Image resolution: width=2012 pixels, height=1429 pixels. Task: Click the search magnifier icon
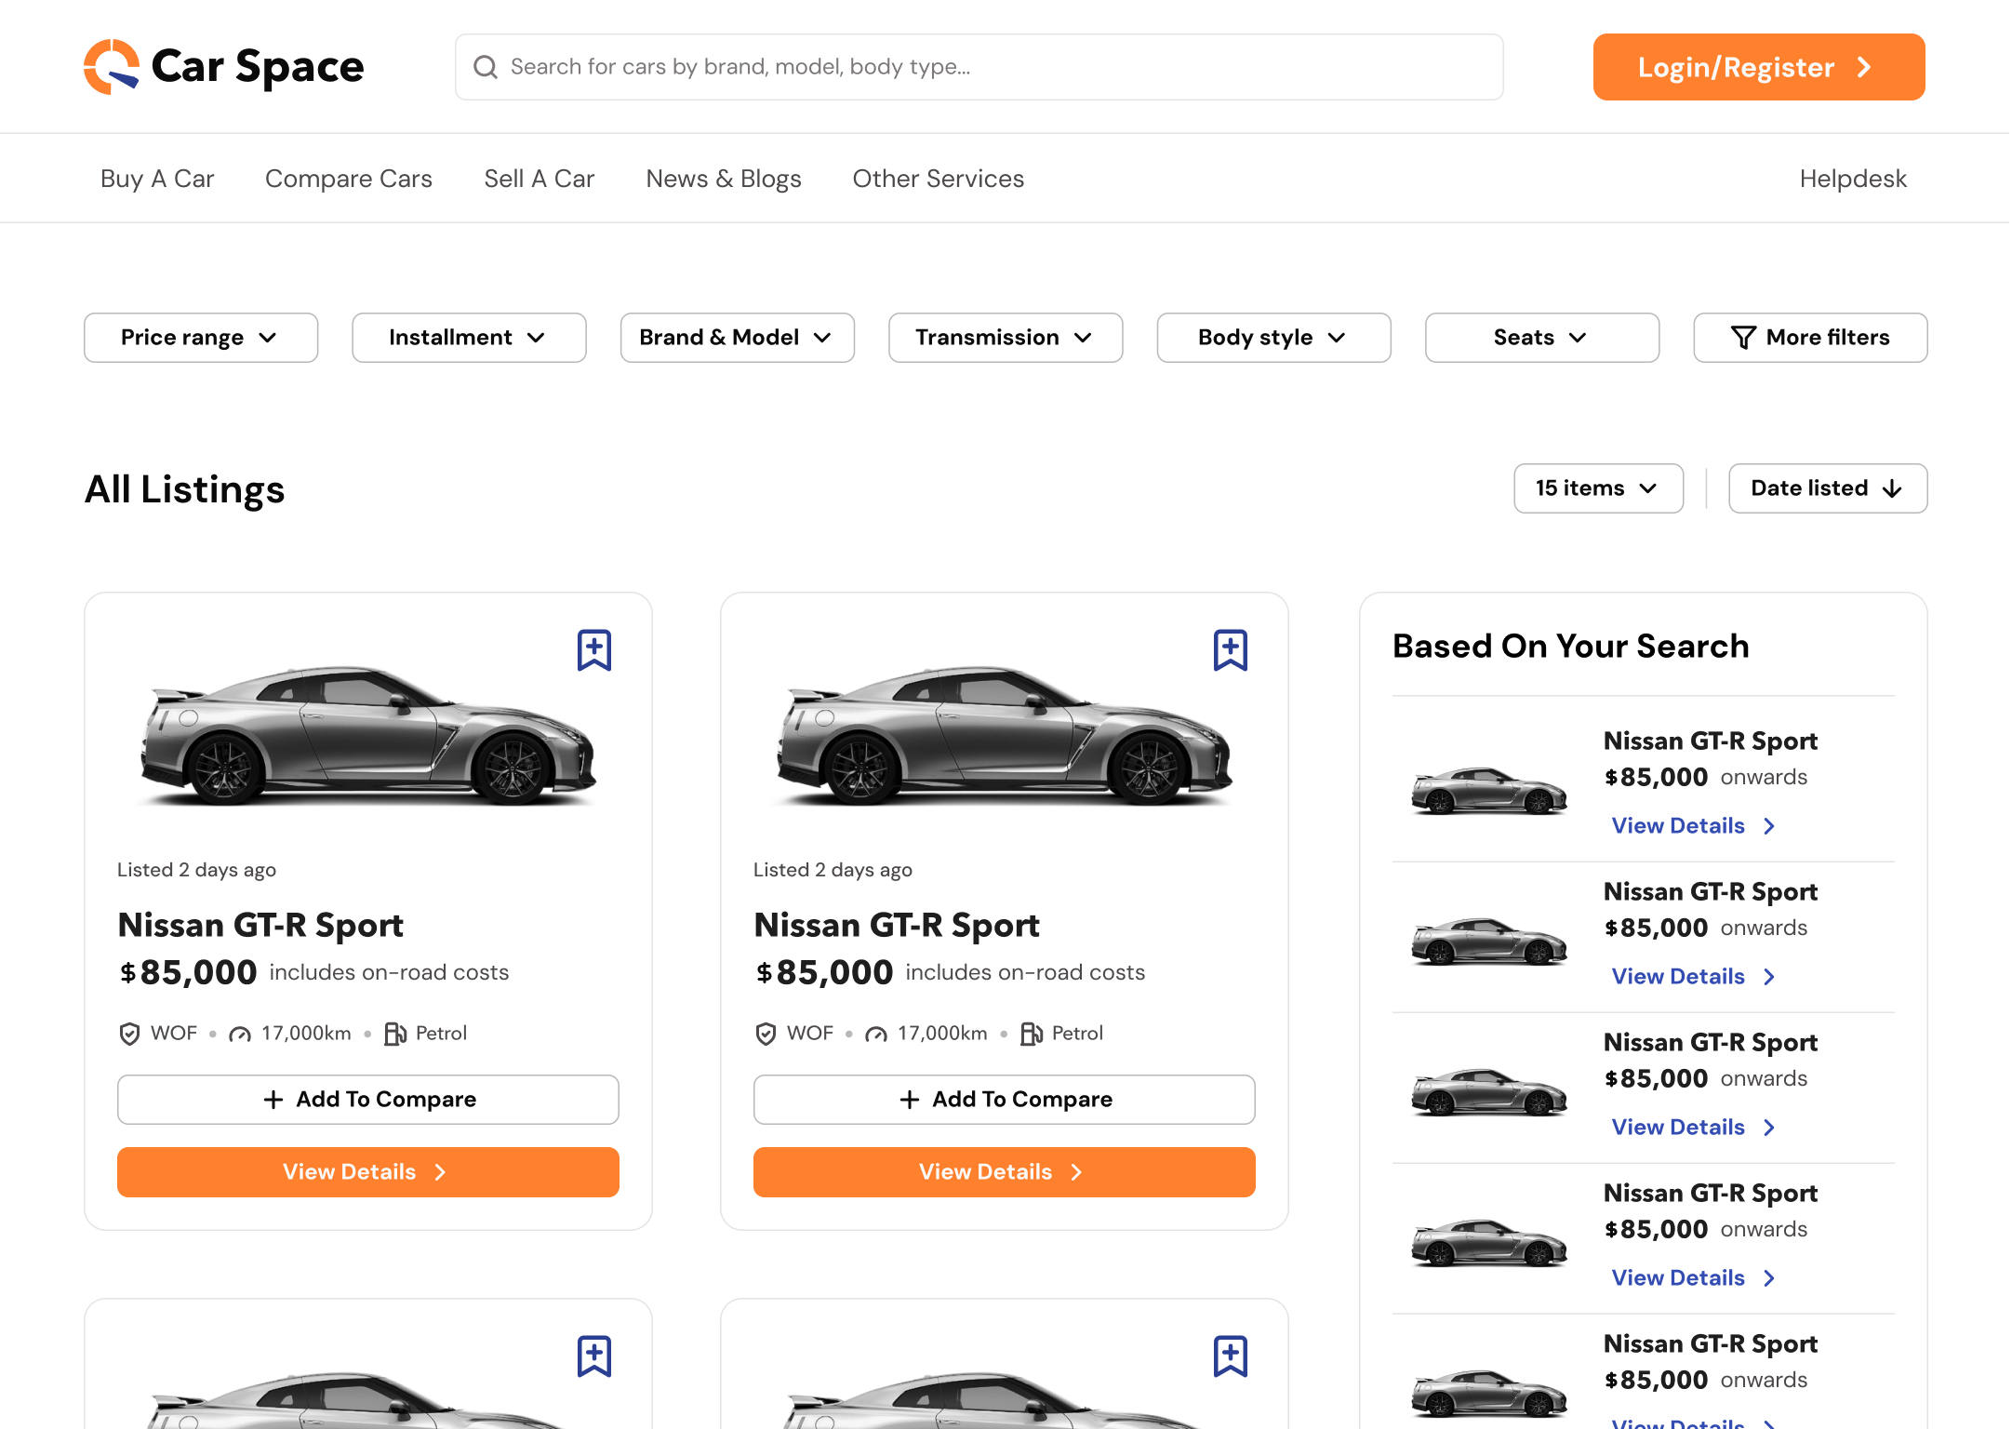pos(486,67)
